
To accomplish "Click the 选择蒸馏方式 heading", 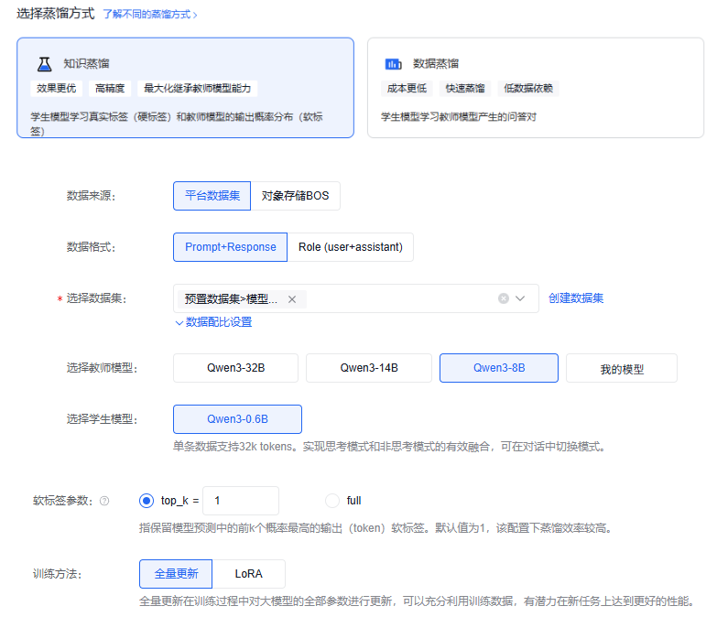I will (x=55, y=14).
